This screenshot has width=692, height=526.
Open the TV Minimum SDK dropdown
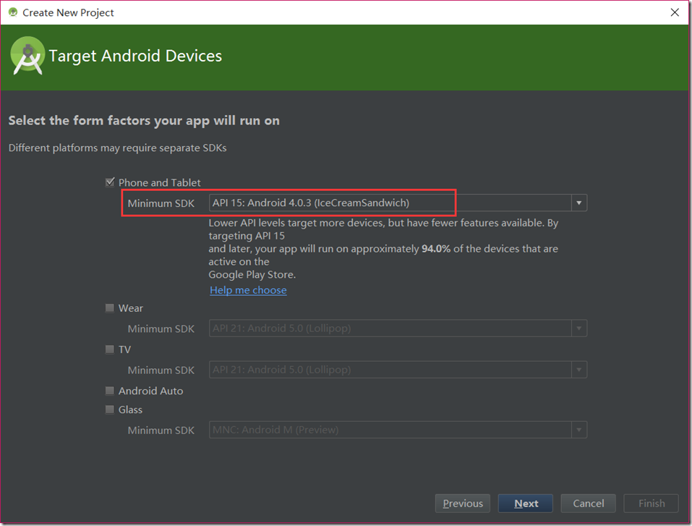coord(398,370)
